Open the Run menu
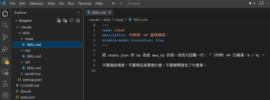The image size is (270, 100). [71, 3]
